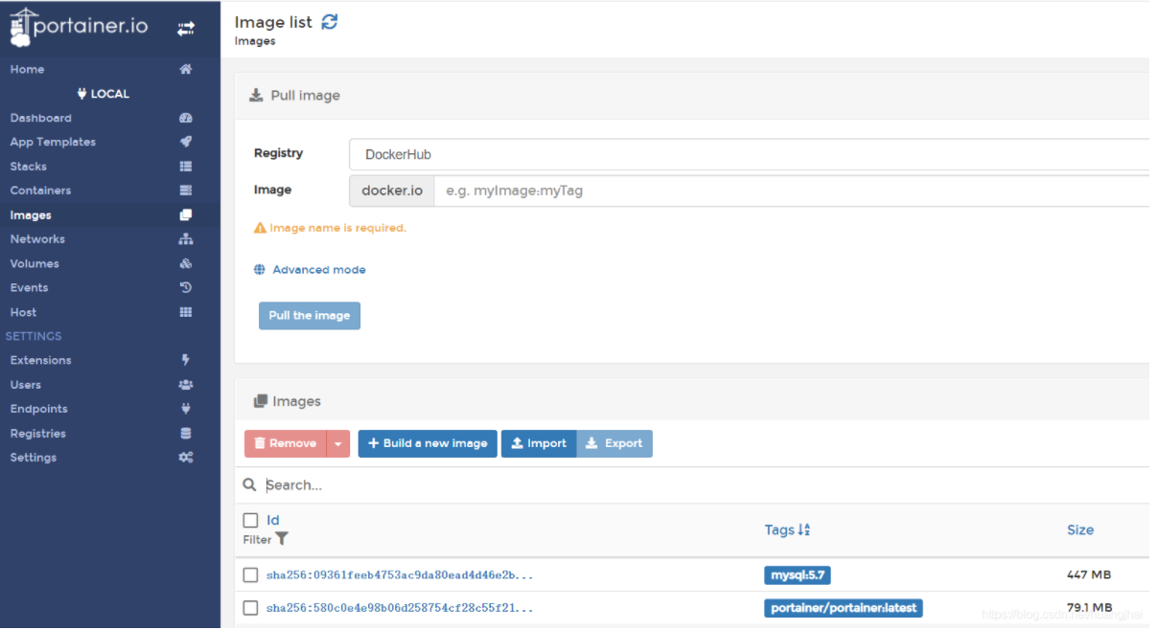The height and width of the screenshot is (630, 1158).
Task: Open the Id column filter funnel
Action: click(282, 539)
